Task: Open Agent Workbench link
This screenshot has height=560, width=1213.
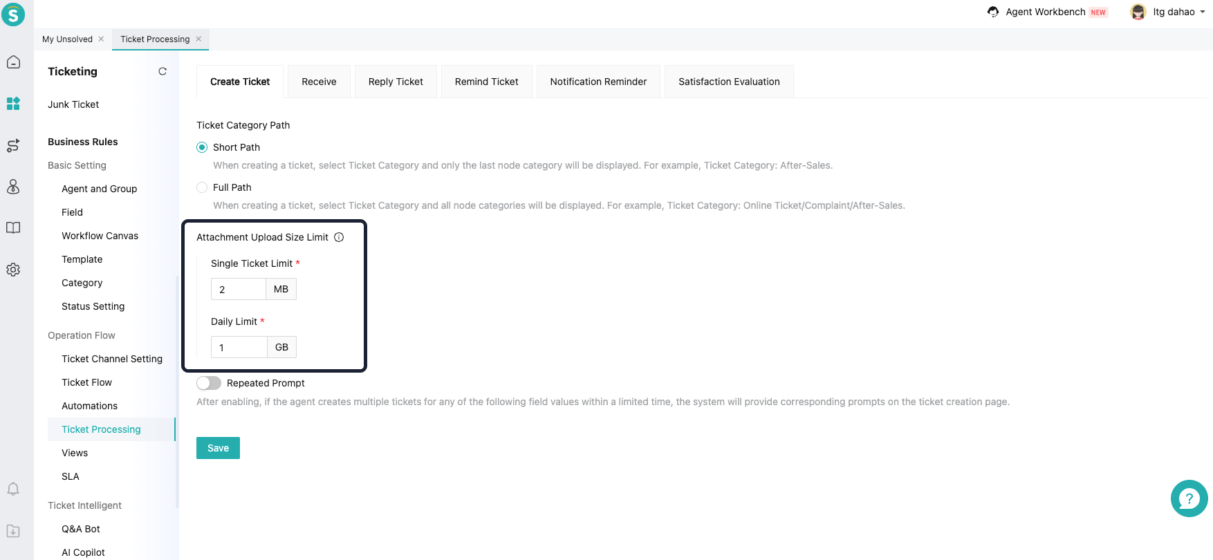Action: point(1045,12)
